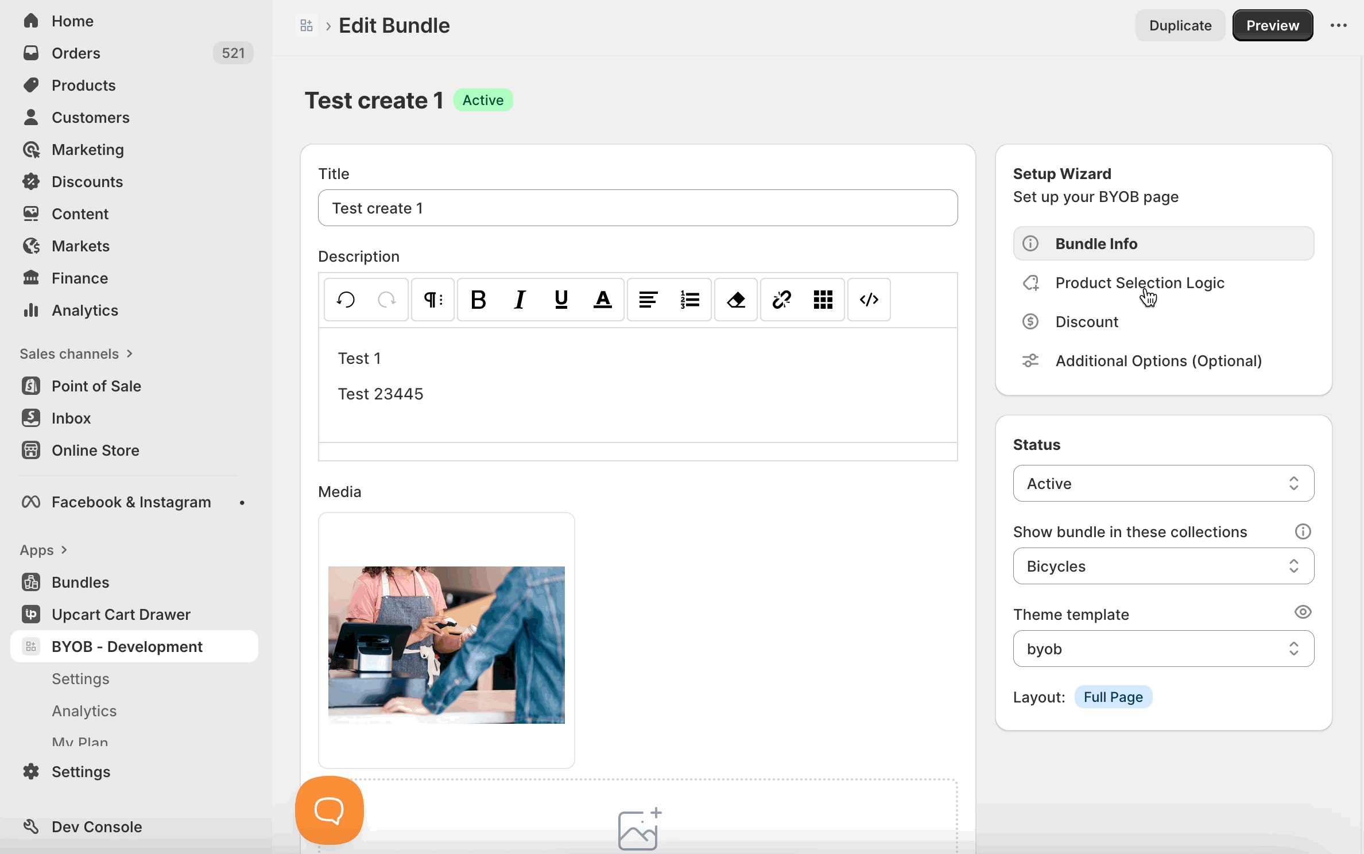Click the insert link icon

click(x=781, y=300)
